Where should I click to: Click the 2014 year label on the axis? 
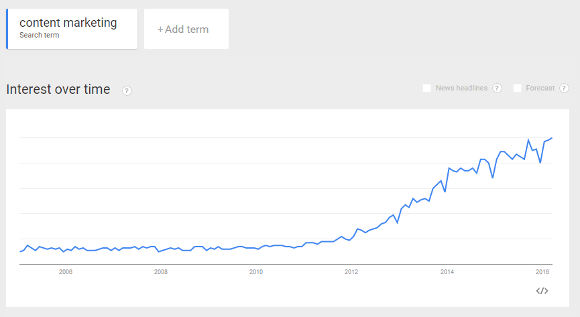447,271
